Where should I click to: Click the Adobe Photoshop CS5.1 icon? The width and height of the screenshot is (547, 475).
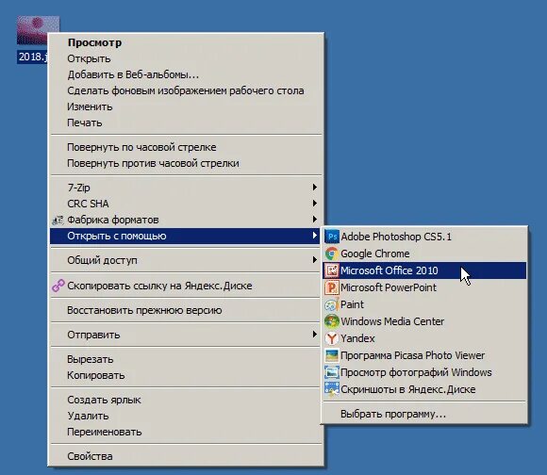331,237
